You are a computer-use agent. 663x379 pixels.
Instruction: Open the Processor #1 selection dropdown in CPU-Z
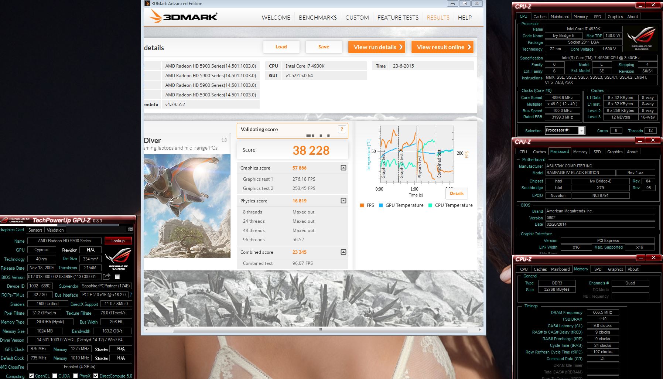coord(581,130)
